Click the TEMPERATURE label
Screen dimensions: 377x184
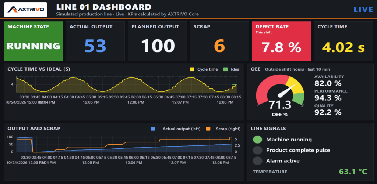click(270, 172)
